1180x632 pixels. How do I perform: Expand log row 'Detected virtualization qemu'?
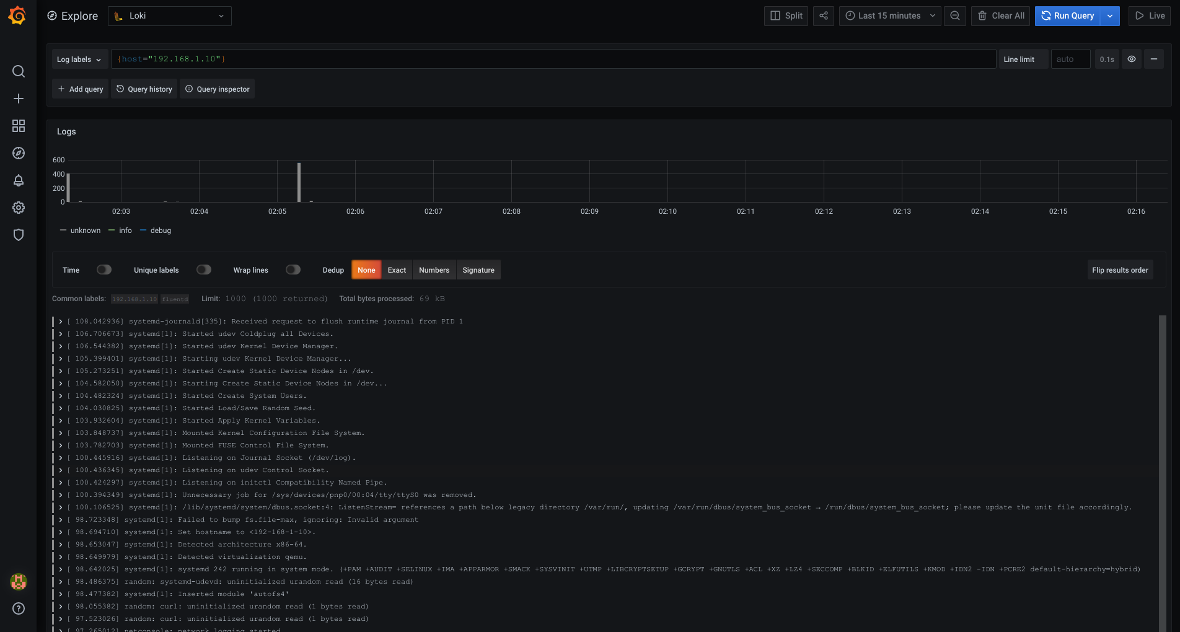(x=60, y=557)
